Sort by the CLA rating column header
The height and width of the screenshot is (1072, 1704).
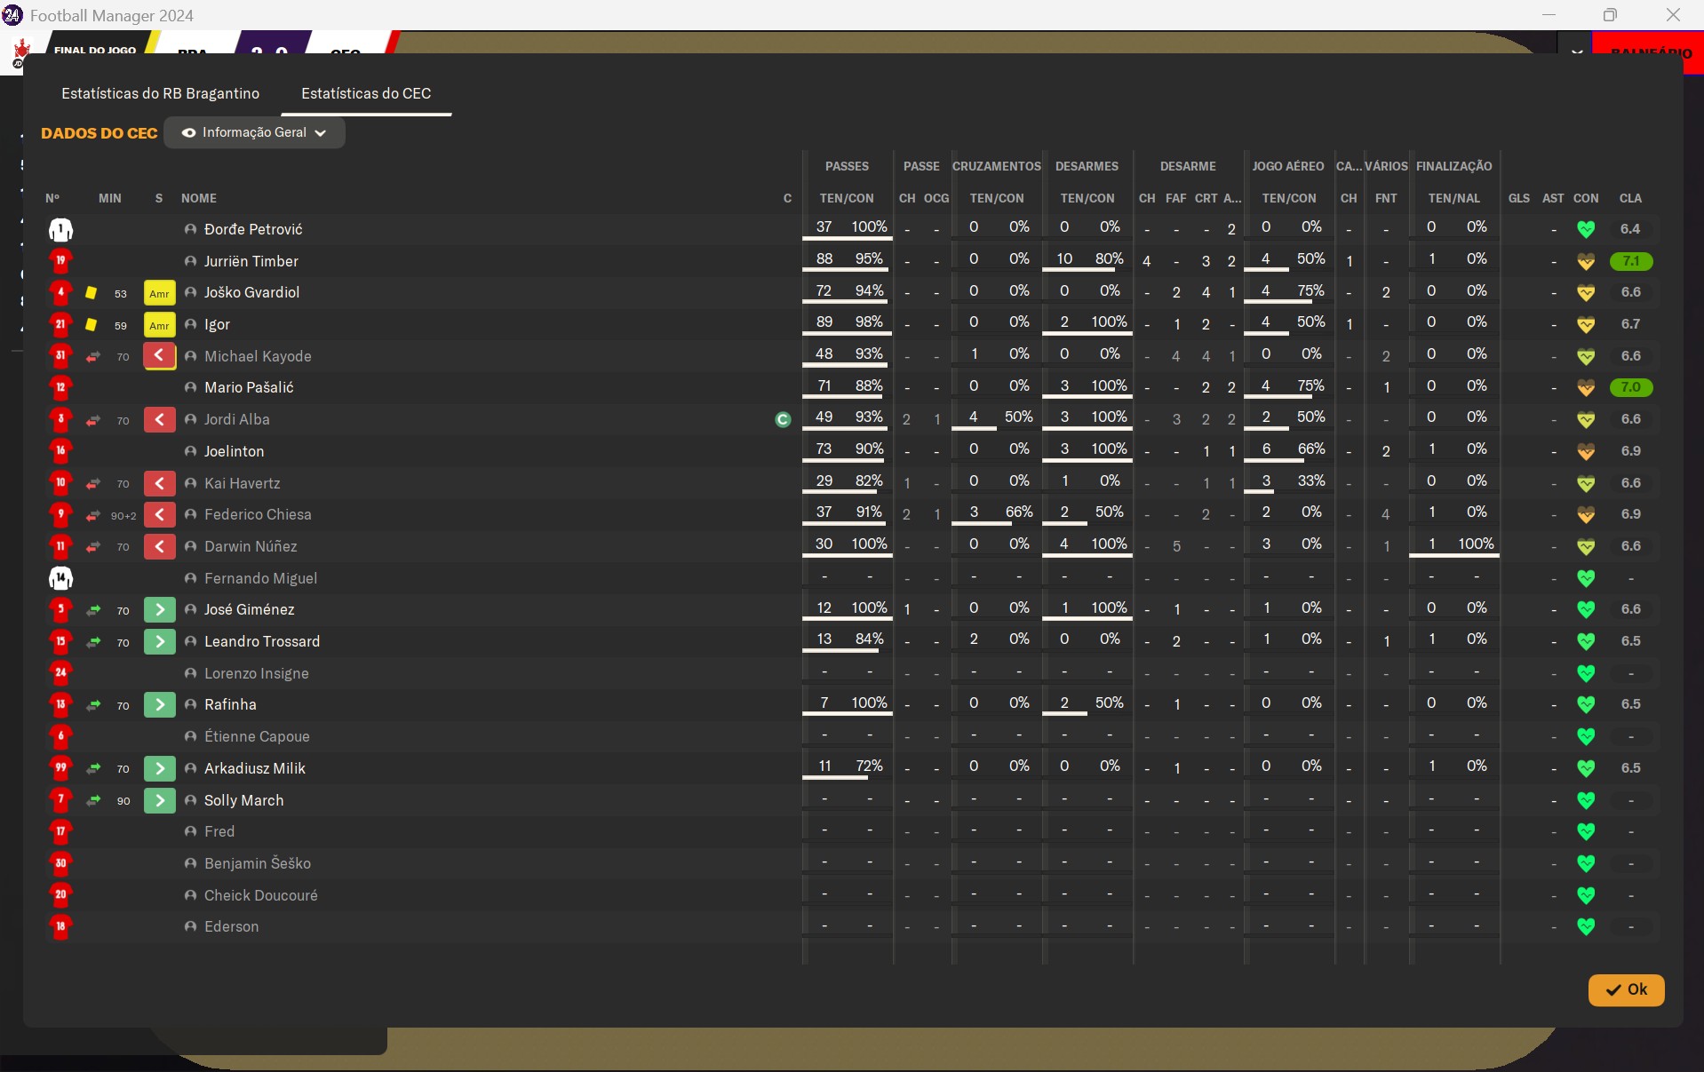coord(1630,198)
